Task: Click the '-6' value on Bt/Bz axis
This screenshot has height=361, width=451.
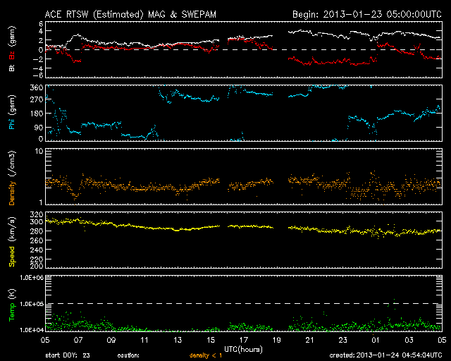Action: pyautogui.click(x=37, y=75)
